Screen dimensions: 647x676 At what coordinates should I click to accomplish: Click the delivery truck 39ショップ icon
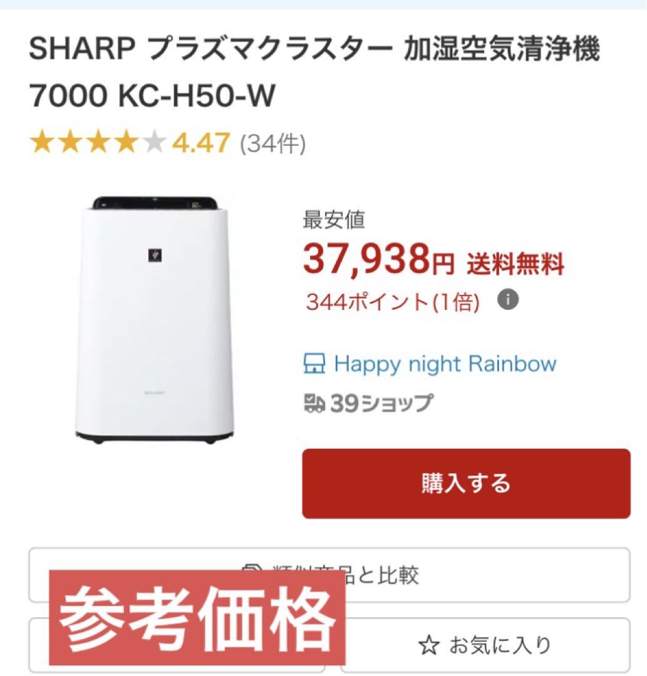point(314,403)
